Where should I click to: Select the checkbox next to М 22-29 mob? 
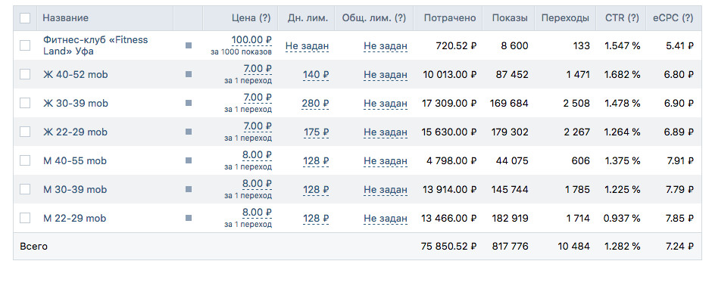pos(25,218)
